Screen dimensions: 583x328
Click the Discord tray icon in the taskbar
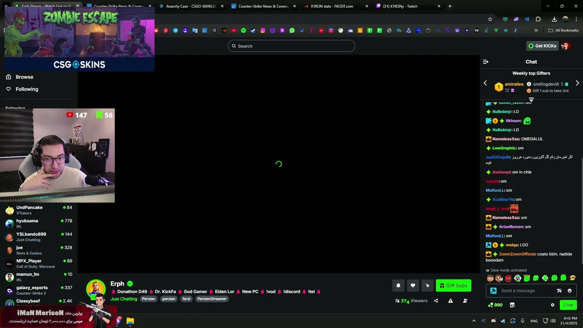click(493, 321)
